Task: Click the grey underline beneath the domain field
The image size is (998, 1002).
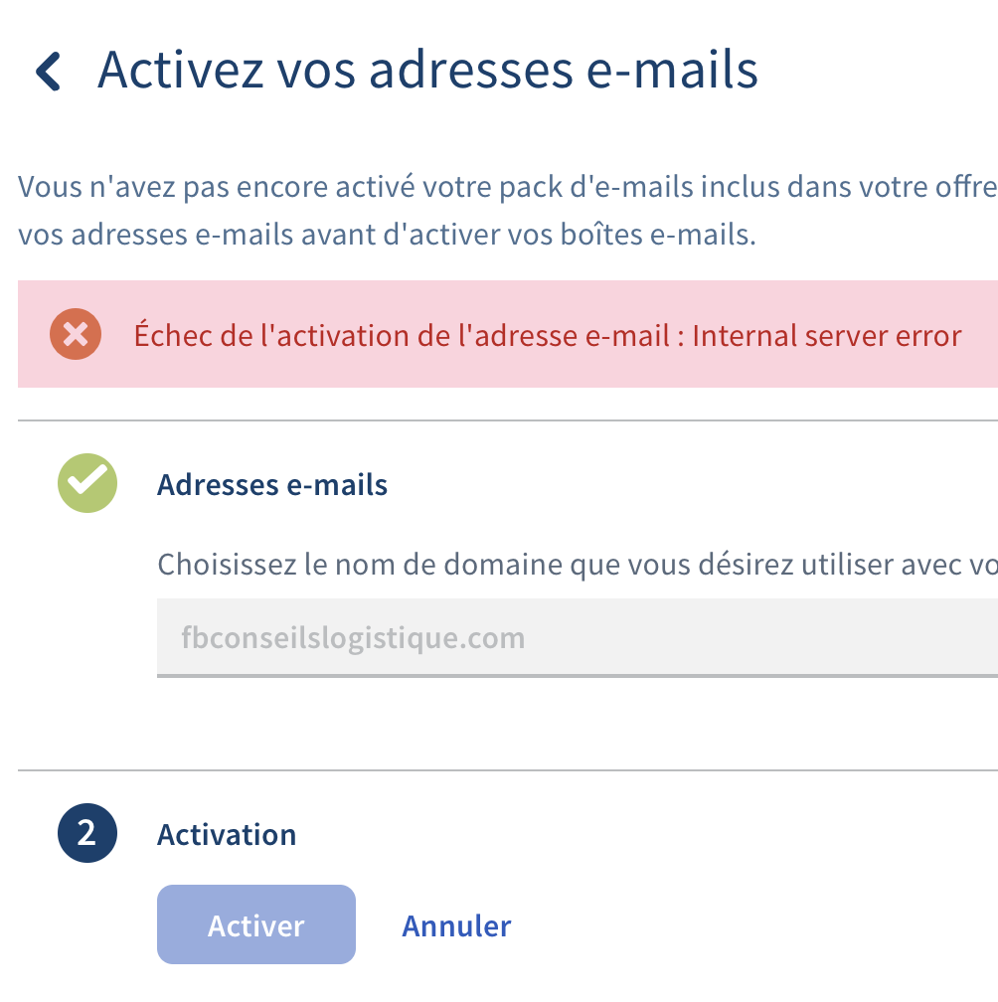Action: pyautogui.click(x=577, y=676)
